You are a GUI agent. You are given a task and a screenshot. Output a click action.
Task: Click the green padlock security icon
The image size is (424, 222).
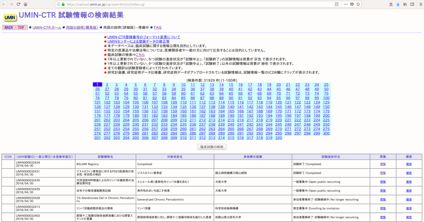tap(63, 4)
